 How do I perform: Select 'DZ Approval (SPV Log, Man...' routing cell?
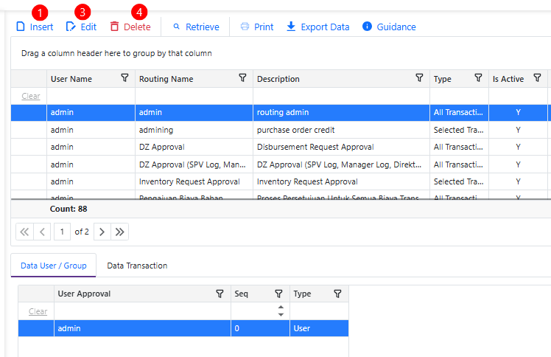point(194,164)
